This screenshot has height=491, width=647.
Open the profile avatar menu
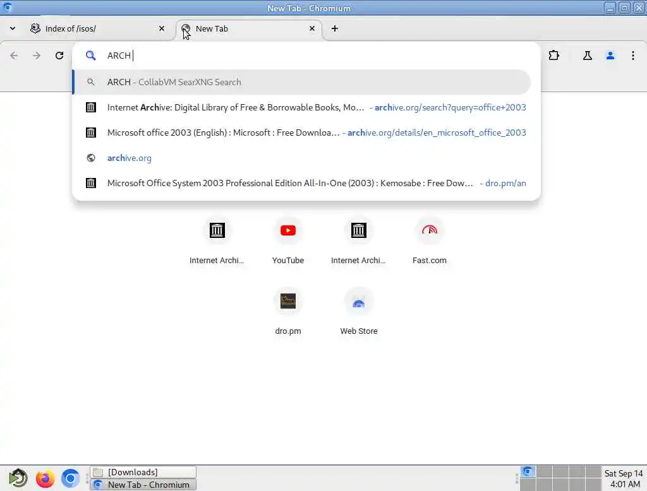610,56
